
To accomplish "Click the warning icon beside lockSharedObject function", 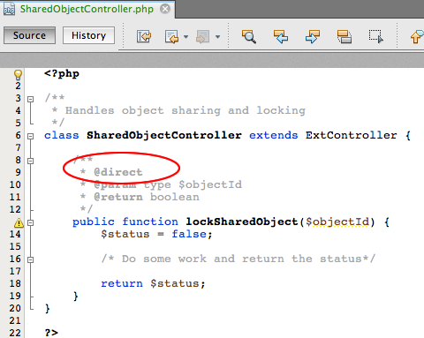I will 19,222.
